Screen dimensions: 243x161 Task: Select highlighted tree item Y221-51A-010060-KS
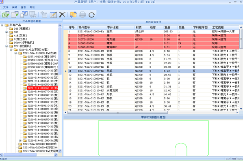click(x=42, y=88)
